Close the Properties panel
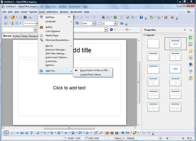 pyautogui.click(x=185, y=30)
